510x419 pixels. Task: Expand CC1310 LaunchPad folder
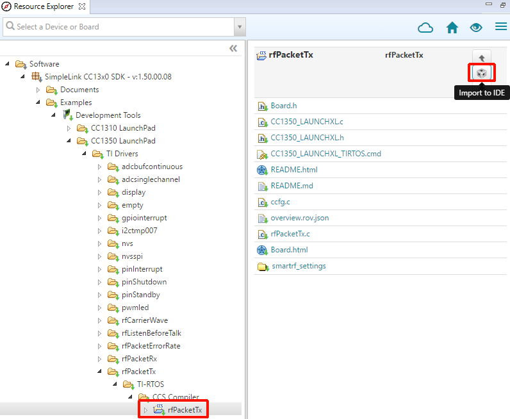[69, 128]
